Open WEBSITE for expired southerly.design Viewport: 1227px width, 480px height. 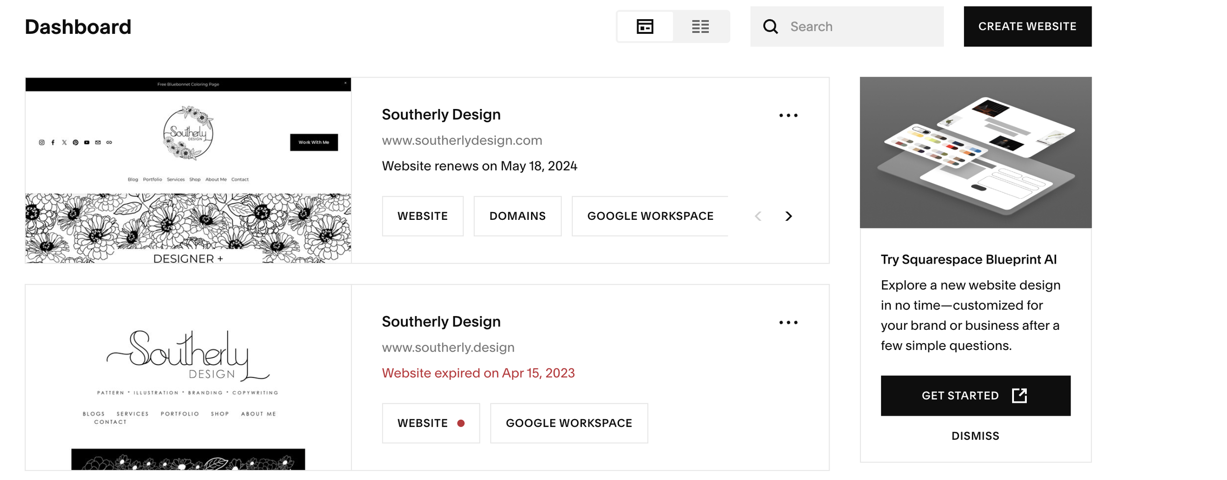coord(431,423)
